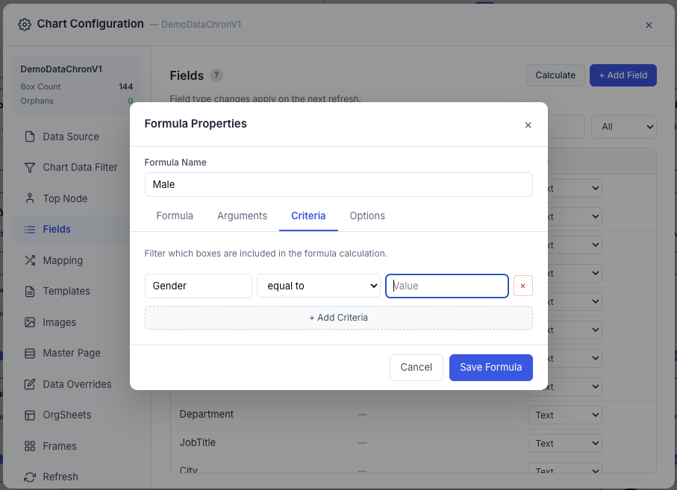Image resolution: width=677 pixels, height=490 pixels.
Task: Click the Master Page icon
Action: (x=30, y=354)
